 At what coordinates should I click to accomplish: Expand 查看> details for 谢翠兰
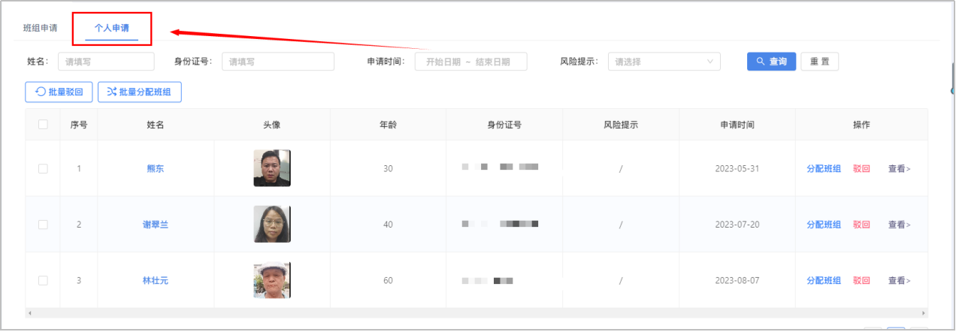899,225
